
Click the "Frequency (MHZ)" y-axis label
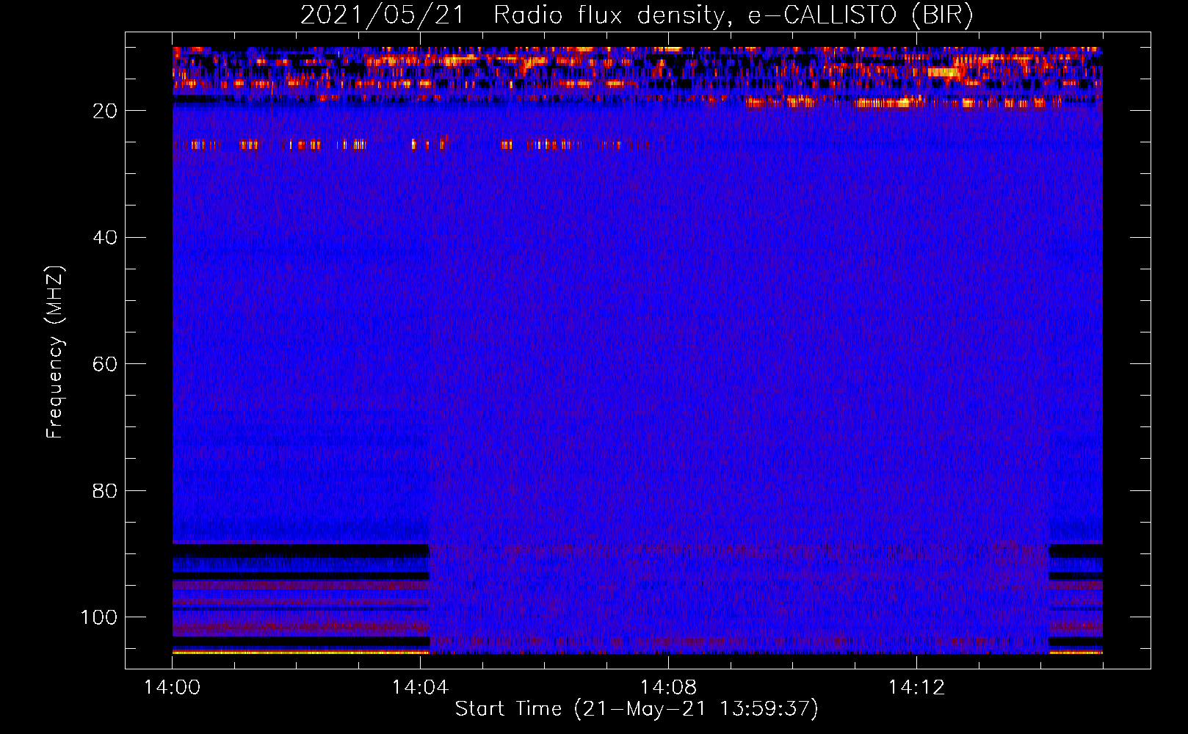coord(55,352)
